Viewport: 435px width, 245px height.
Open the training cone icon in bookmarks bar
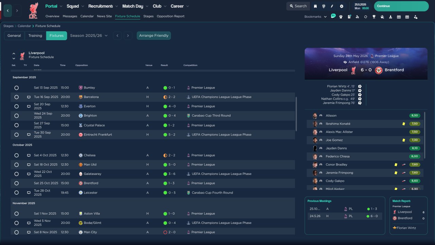click(x=390, y=17)
